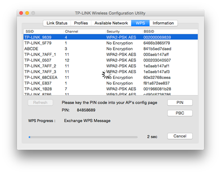Click the channel value 12
The width and height of the screenshot is (221, 174).
[67, 60]
